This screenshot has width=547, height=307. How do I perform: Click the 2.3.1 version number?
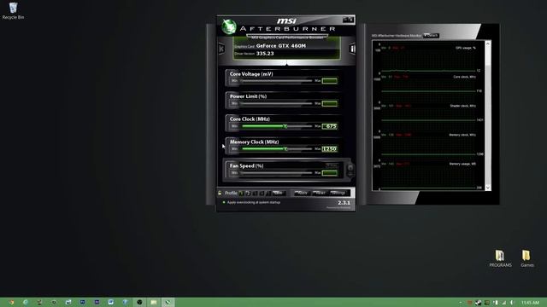344,203
